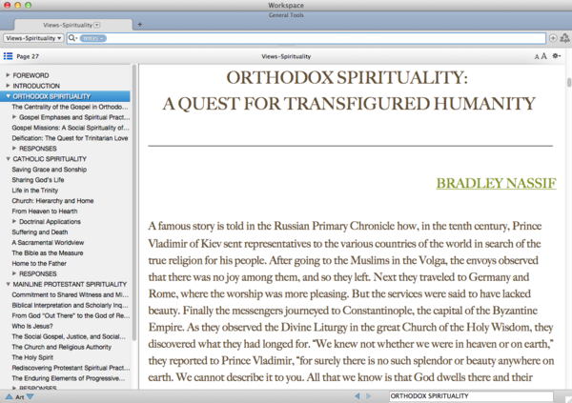Click the Art menu at bottom left
Viewport: 572px width, 403px height.
tap(19, 396)
